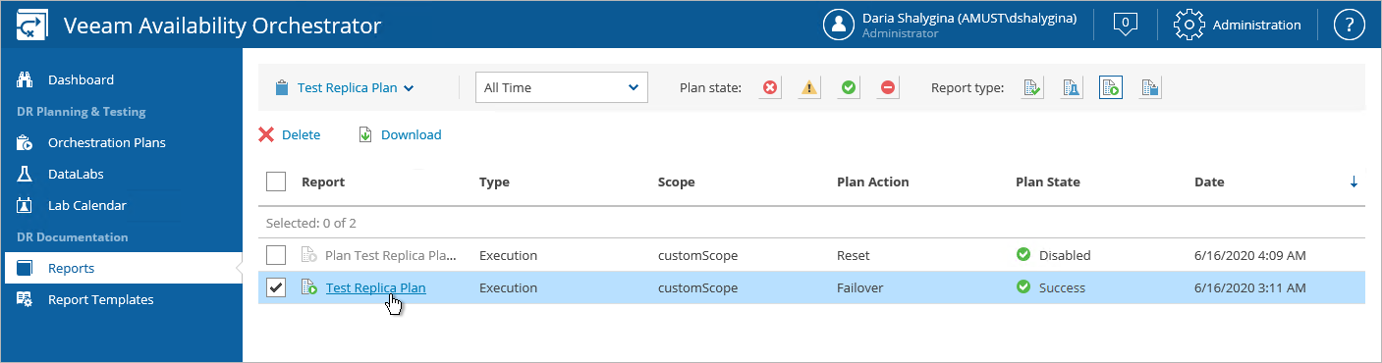Screen dimensions: 1382x363
Task: Open the All Time period dropdown
Action: tap(562, 87)
